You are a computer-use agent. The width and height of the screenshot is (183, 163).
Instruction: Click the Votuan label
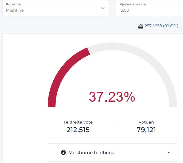pyautogui.click(x=146, y=122)
